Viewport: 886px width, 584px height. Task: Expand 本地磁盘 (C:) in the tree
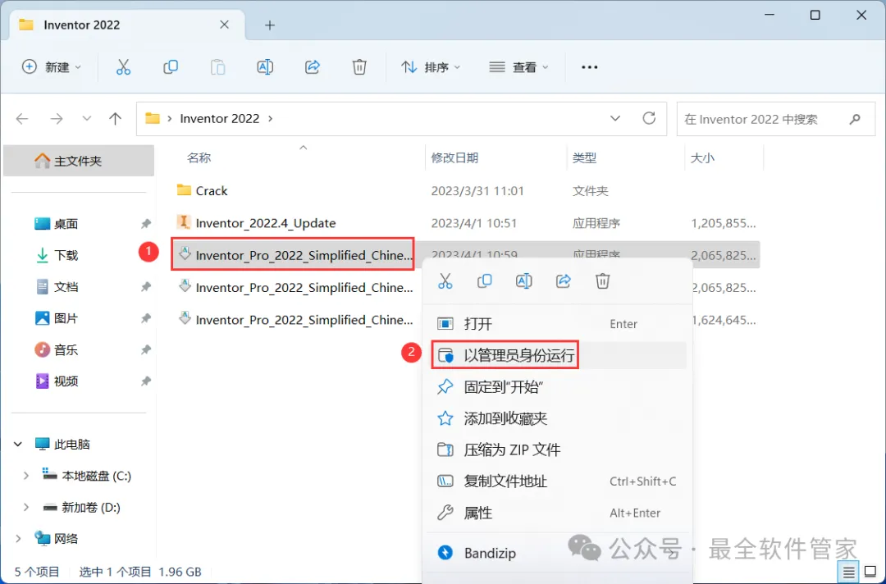point(26,476)
